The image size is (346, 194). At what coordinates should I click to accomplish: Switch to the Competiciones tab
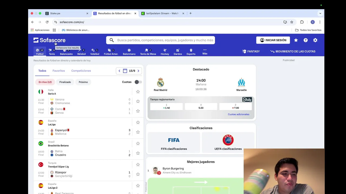(x=81, y=71)
